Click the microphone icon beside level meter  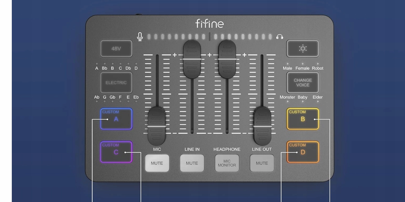pyautogui.click(x=140, y=37)
